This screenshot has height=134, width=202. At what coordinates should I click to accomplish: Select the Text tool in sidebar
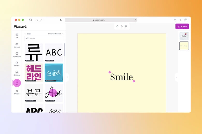[x=17, y=83]
